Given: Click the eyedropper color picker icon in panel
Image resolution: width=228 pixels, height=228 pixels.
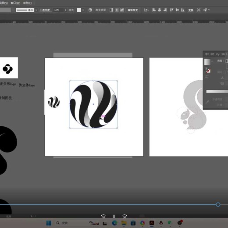Looking at the screenshot, I should tap(207, 102).
